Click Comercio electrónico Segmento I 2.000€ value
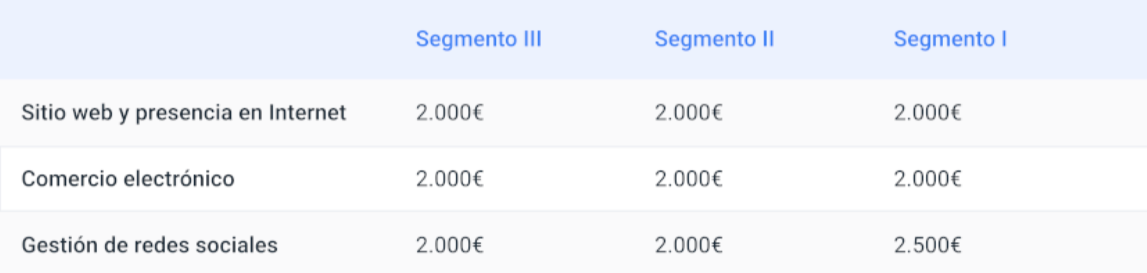The height and width of the screenshot is (273, 1147). point(927,179)
